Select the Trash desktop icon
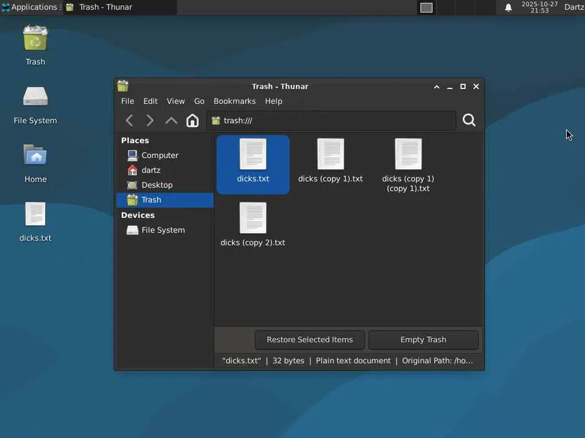Image resolution: width=585 pixels, height=438 pixels. tap(35, 46)
